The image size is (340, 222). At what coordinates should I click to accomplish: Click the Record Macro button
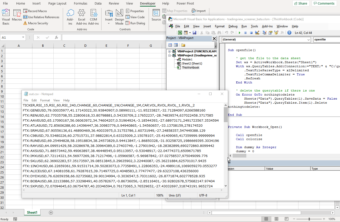(35, 11)
